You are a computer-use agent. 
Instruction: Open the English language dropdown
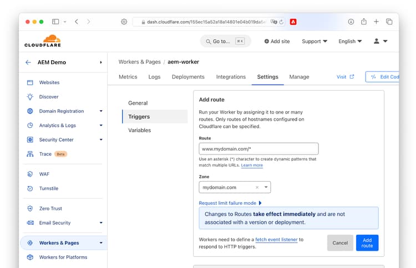[350, 41]
